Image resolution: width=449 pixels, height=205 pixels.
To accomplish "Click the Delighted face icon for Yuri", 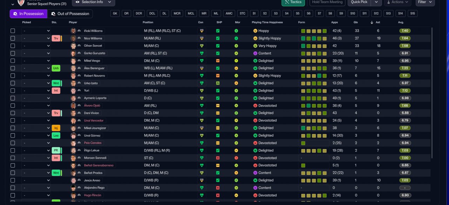I will (x=255, y=91).
